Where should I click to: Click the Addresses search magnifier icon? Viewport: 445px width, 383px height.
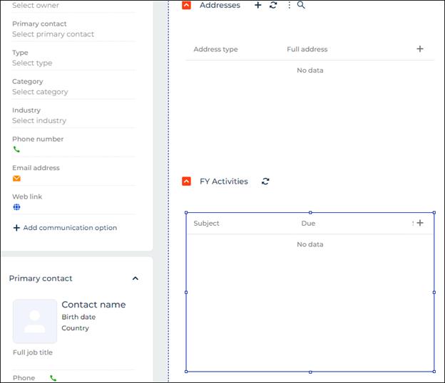coord(301,5)
